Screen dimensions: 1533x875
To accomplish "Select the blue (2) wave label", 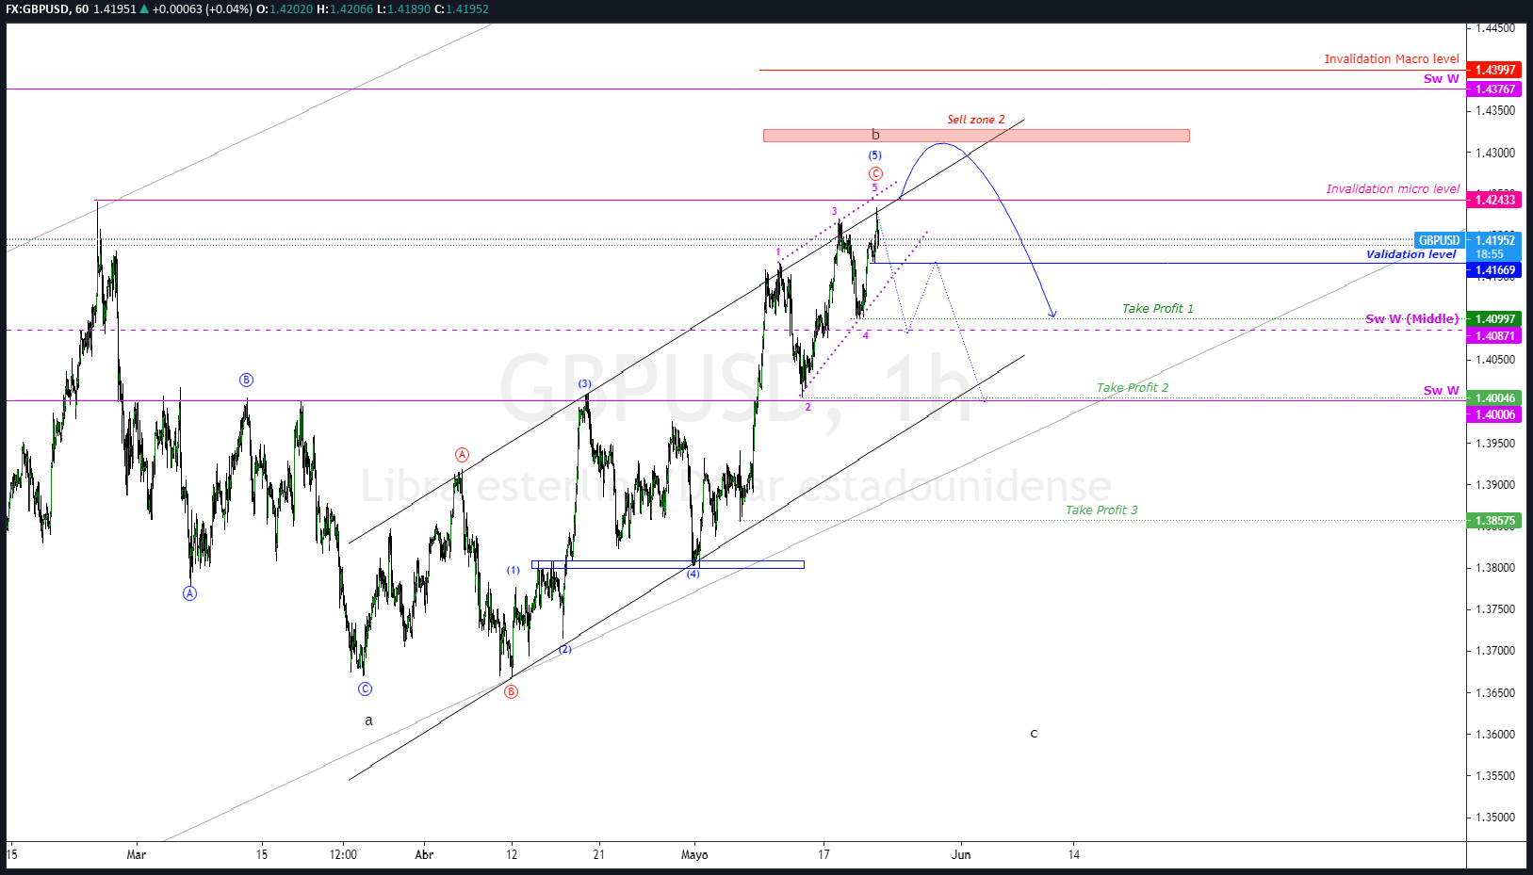I will 564,649.
